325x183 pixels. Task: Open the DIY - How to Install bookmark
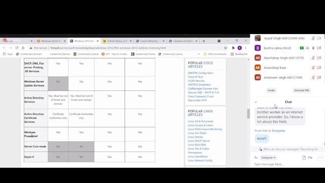[114, 54]
